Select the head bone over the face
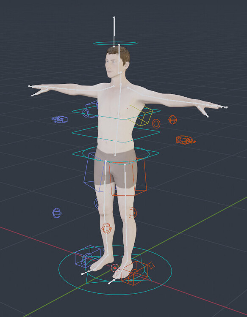Viewport: 247px width, 317px height. (119, 59)
